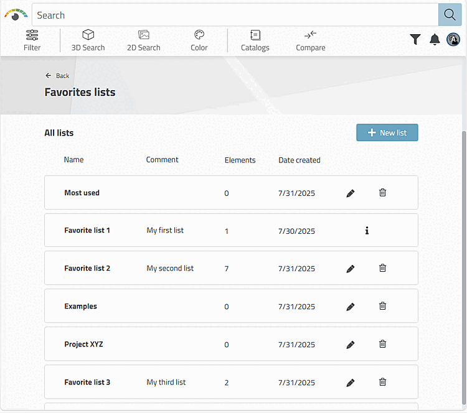Open Catalogs
Image resolution: width=467 pixels, height=413 pixels.
click(x=255, y=40)
